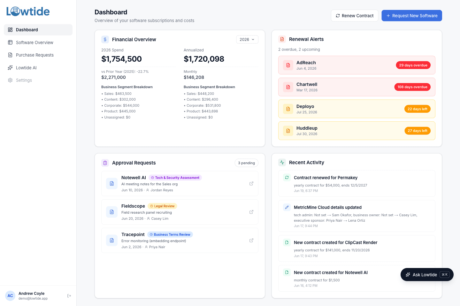Image resolution: width=460 pixels, height=306 pixels.
Task: Click the logout icon beside Andrew Coyle
Action: point(69,296)
